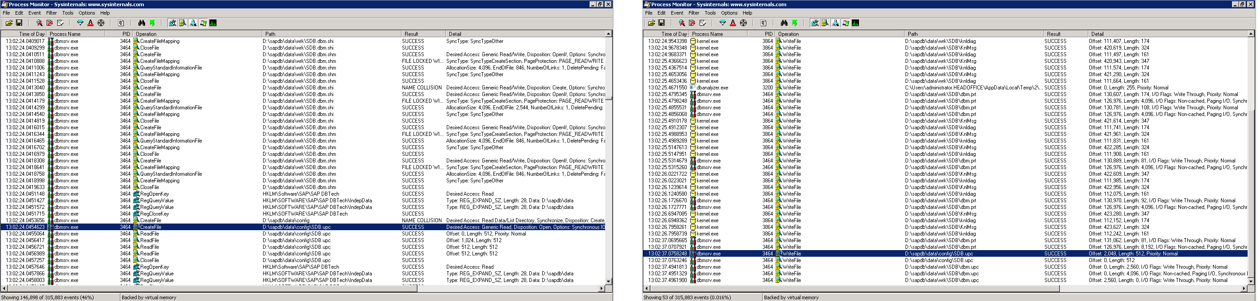Open Process Tree icon in right window

click(x=764, y=23)
